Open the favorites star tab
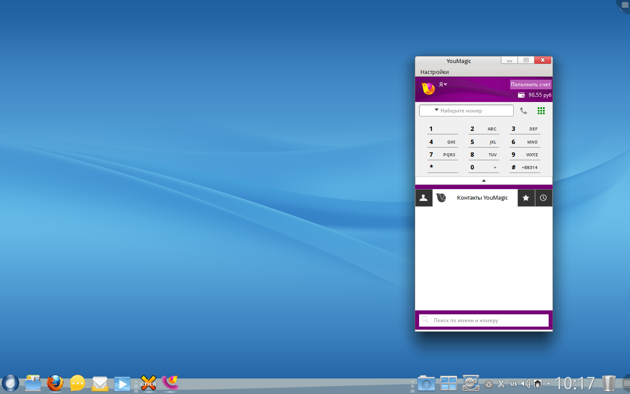This screenshot has width=630, height=394. 526,198
